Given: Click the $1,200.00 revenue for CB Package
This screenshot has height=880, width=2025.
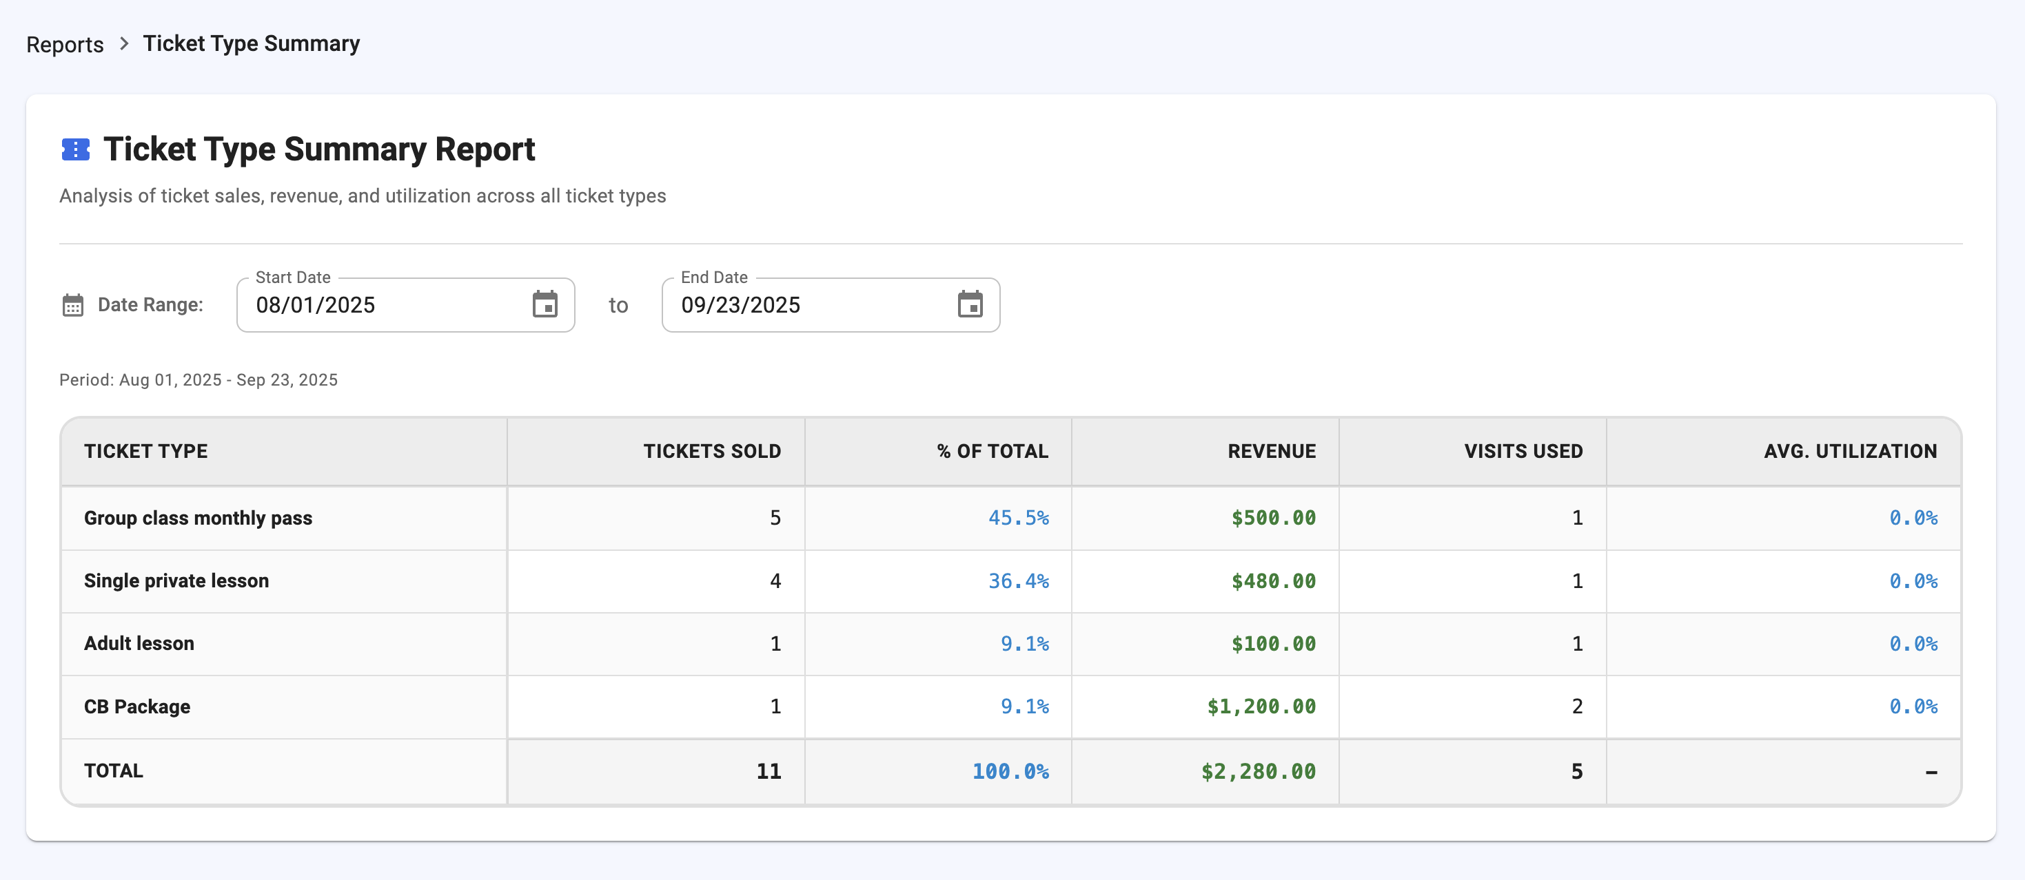Looking at the screenshot, I should coord(1262,706).
